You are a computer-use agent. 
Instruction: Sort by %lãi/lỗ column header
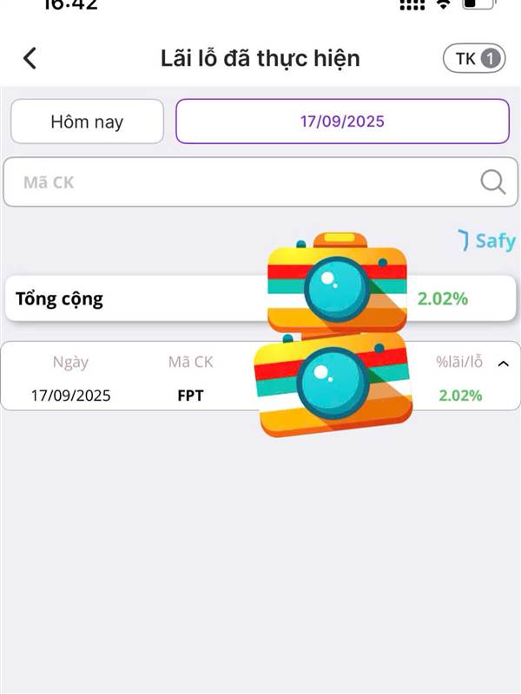459,362
